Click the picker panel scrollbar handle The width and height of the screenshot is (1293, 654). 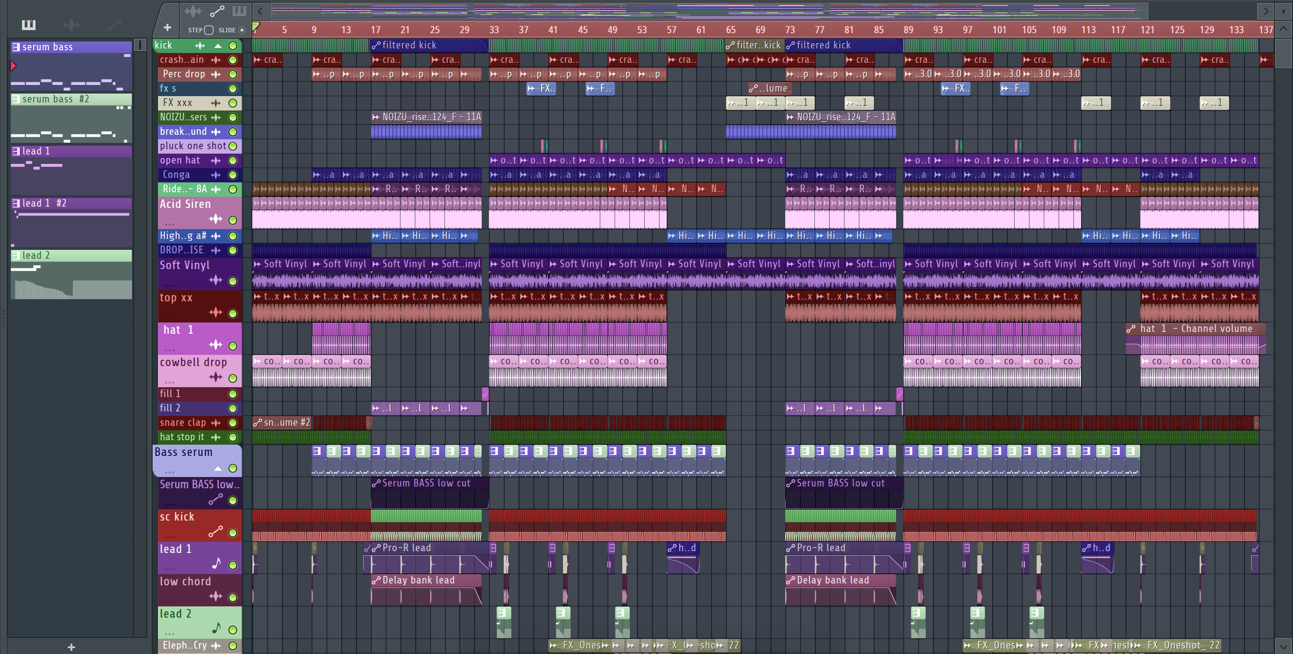point(141,45)
